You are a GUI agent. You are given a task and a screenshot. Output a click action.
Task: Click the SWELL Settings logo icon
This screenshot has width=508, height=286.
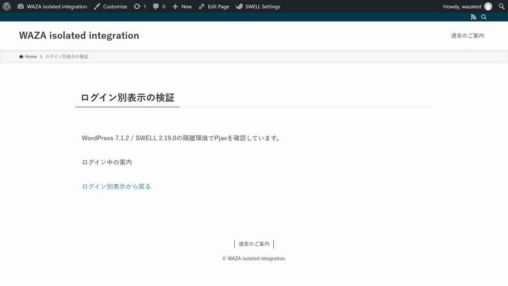pyautogui.click(x=239, y=7)
